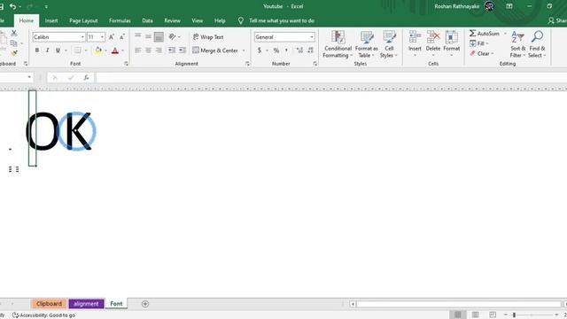Screen dimensions: 567x319
Task: Open the Fill Color dropdown arrow
Action: point(105,51)
